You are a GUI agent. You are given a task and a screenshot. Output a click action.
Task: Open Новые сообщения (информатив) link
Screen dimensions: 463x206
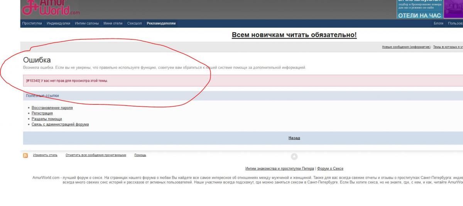pos(406,47)
